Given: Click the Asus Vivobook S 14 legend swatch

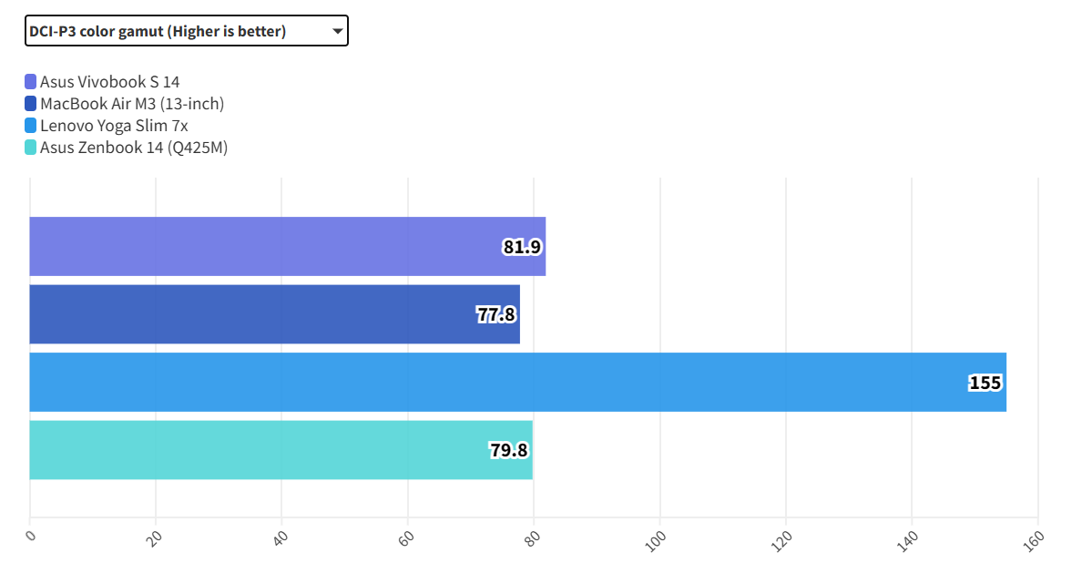Looking at the screenshot, I should (x=31, y=82).
